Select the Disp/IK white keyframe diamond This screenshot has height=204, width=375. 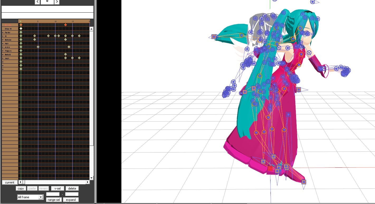point(21,28)
